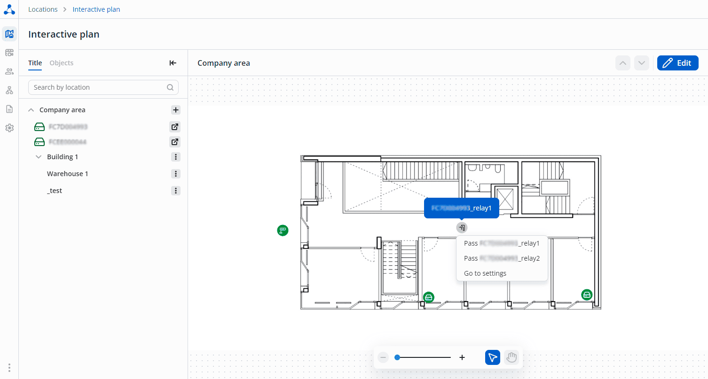Collapse the locations side panel
The width and height of the screenshot is (708, 379).
point(173,63)
